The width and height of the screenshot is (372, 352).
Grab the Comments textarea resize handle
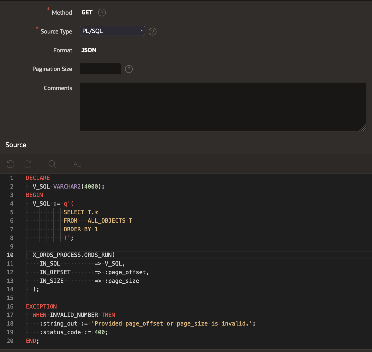(x=363, y=128)
